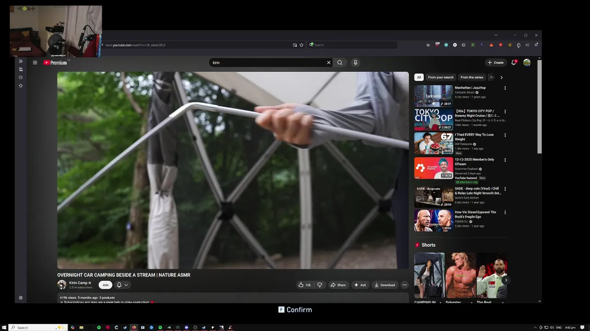
Task: Open the green brackets extension
Action: coord(473,45)
